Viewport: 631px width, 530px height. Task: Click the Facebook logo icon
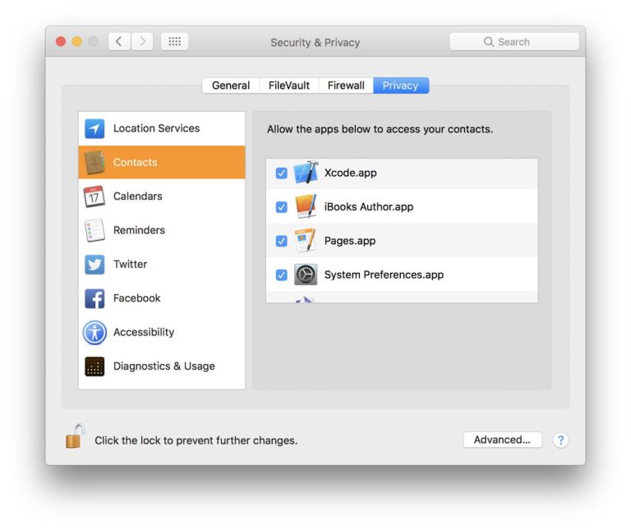[94, 298]
